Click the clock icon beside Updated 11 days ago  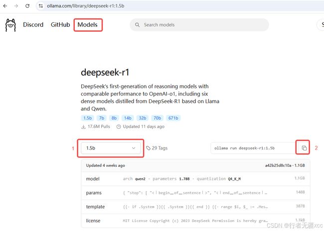[119, 127]
